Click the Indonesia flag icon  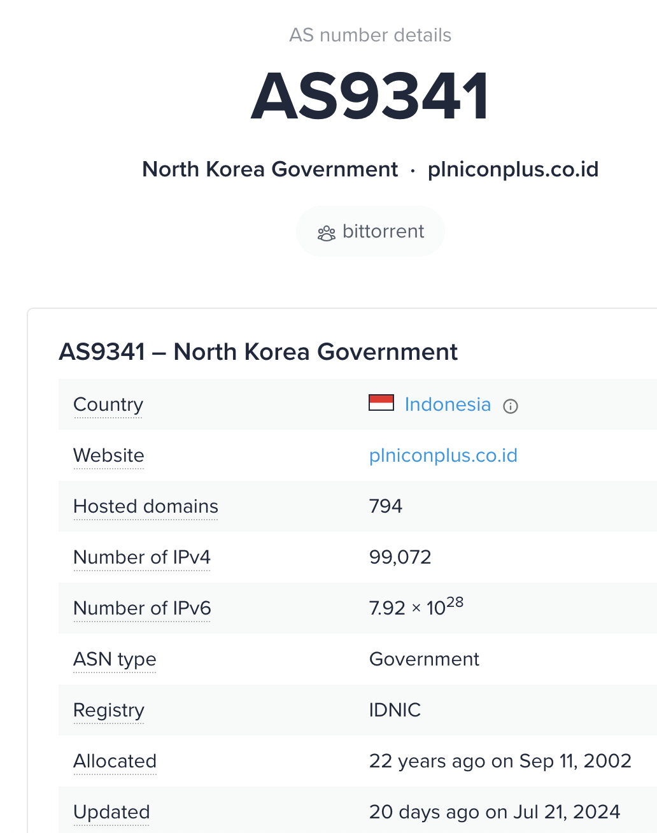pos(381,403)
